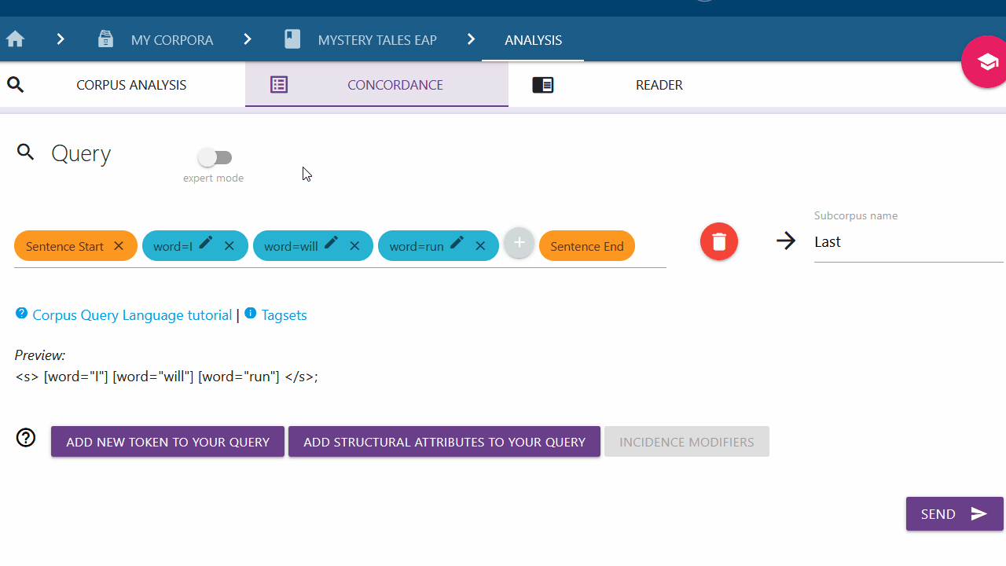Remove the word=I token
1006x566 pixels.
(x=229, y=246)
